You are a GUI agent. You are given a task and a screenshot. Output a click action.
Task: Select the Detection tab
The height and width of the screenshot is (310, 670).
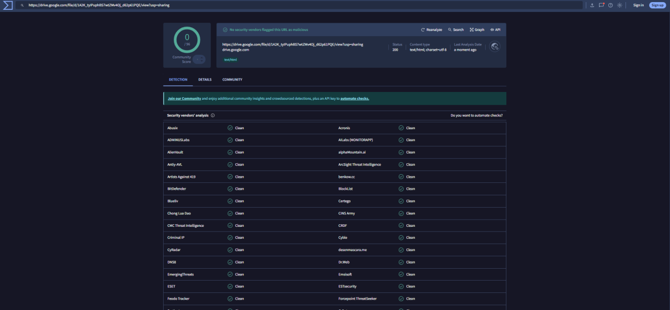click(x=178, y=80)
